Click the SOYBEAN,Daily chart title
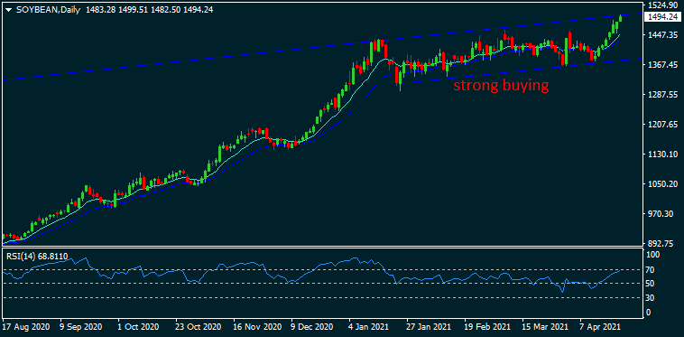This screenshot has width=684, height=337. pyautogui.click(x=48, y=11)
